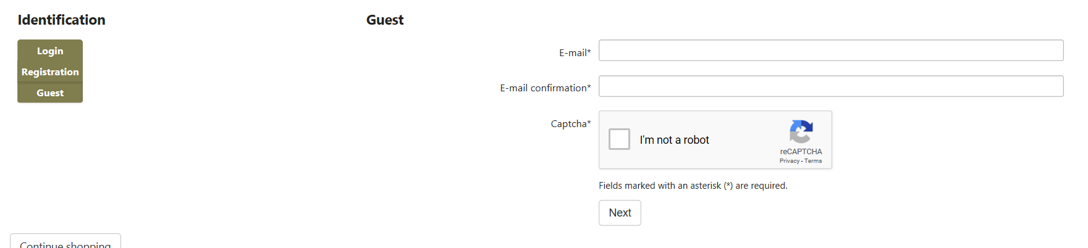
Task: Focus the E-mail input field
Action: tap(830, 51)
